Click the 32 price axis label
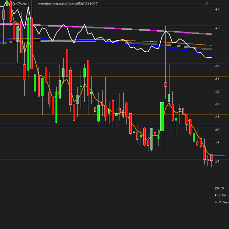The width and height of the screenshot is (229, 229). pyautogui.click(x=217, y=91)
